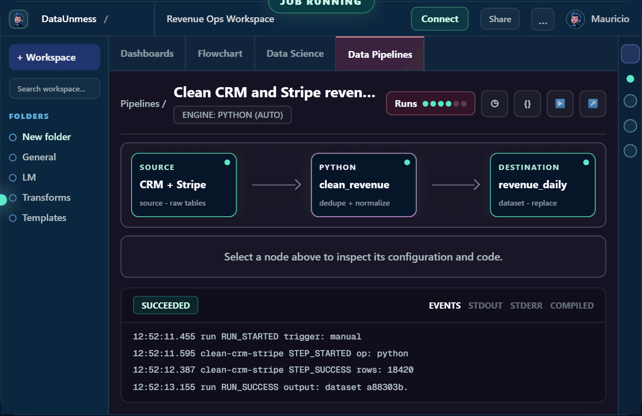Viewport: 642px width, 416px height.
Task: Click the FOLDERS section heading
Action: point(29,117)
